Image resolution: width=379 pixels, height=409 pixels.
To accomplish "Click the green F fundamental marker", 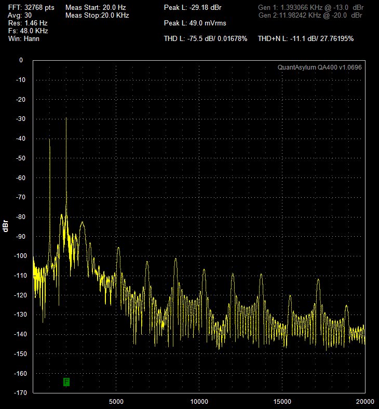I will 66,381.
